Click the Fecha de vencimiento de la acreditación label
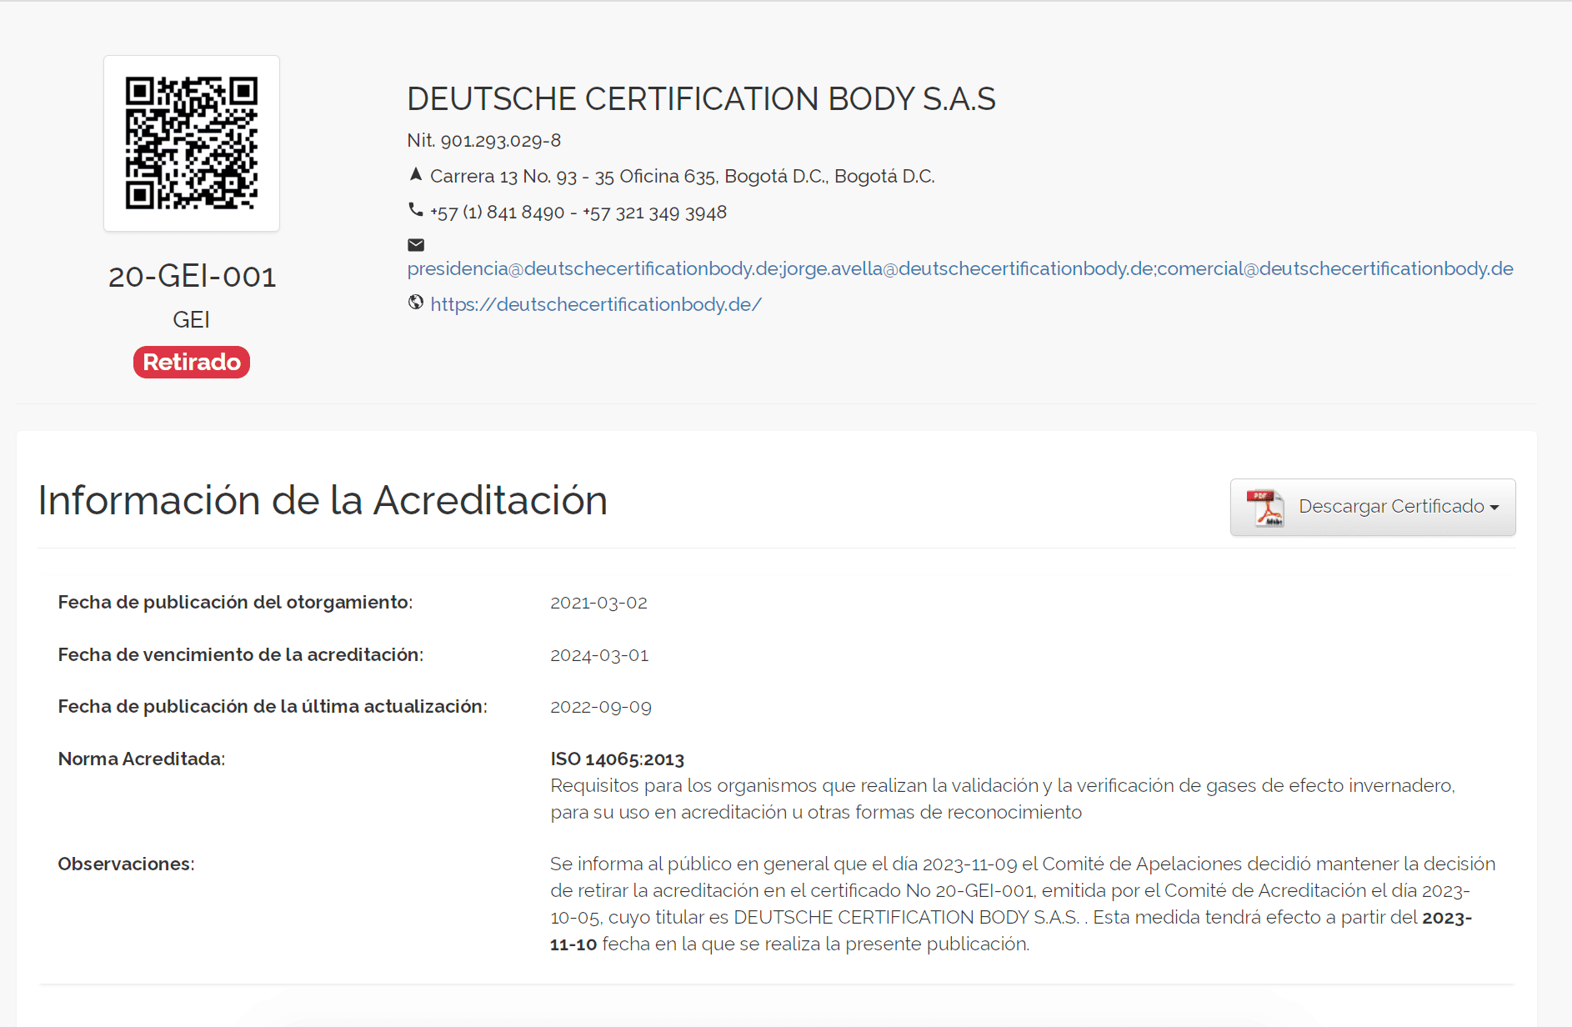Screen dimensions: 1572x1027 tap(241, 655)
